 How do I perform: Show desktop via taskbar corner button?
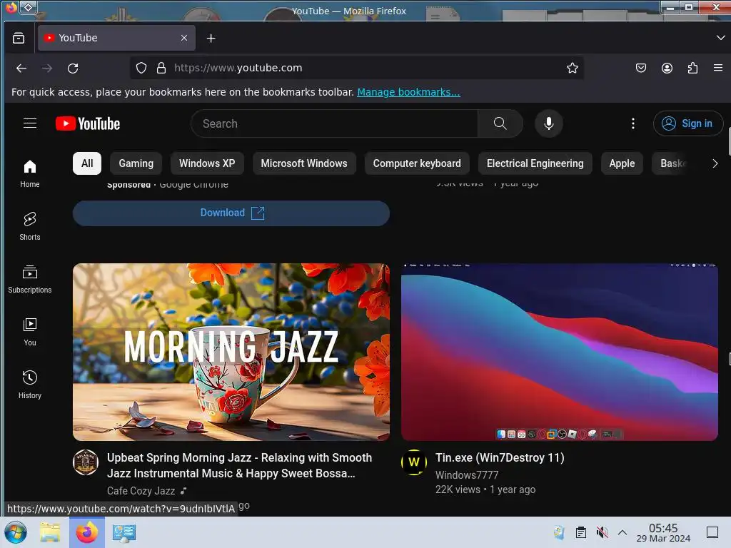pos(712,532)
